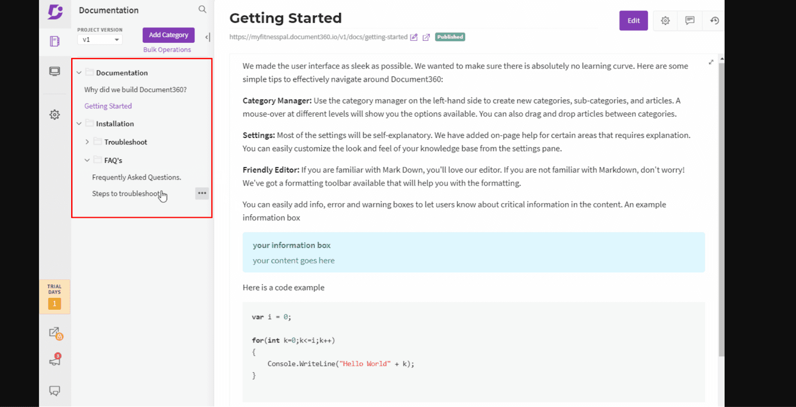Open article settings gear icon
The height and width of the screenshot is (407, 796).
pyautogui.click(x=665, y=21)
